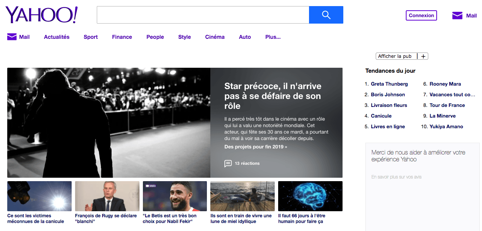Select trending topic Yukiya Amano
Screen dimensions: 482x231
pyautogui.click(x=446, y=127)
